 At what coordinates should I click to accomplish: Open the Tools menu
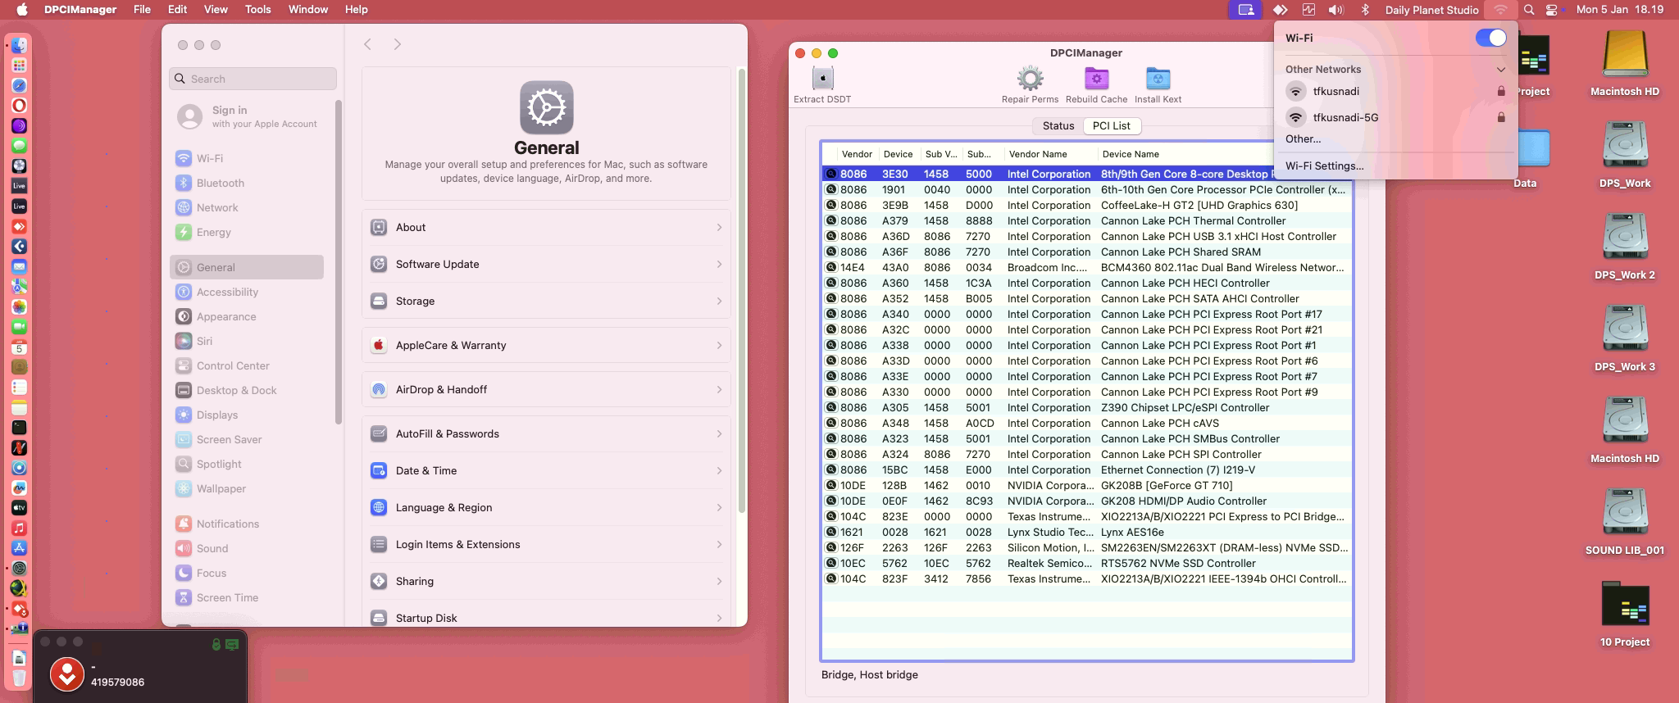click(257, 10)
